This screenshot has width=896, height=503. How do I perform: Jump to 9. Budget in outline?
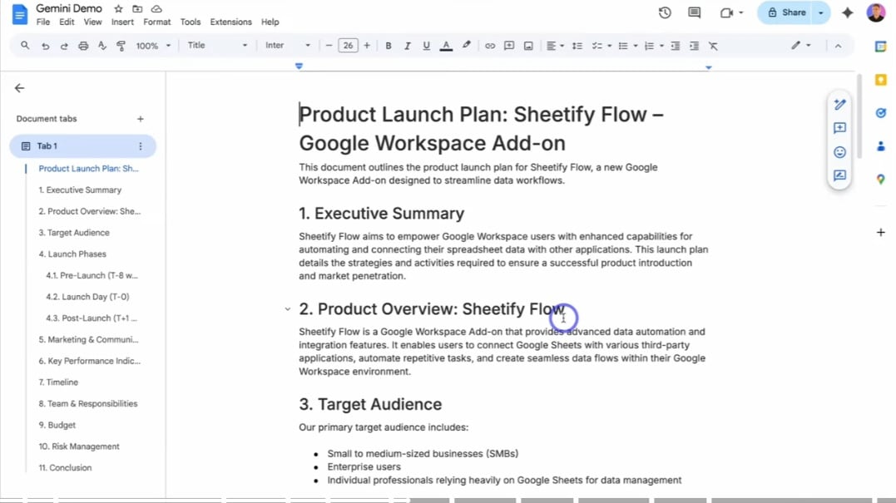[x=57, y=425]
